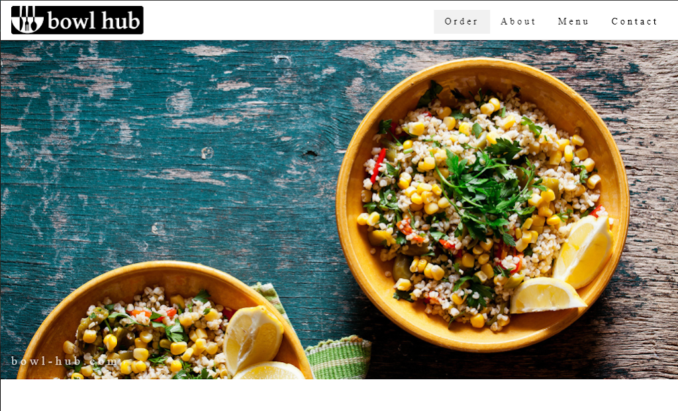This screenshot has width=678, height=411.
Task: Click the white area below the hero image
Action: (x=339, y=395)
